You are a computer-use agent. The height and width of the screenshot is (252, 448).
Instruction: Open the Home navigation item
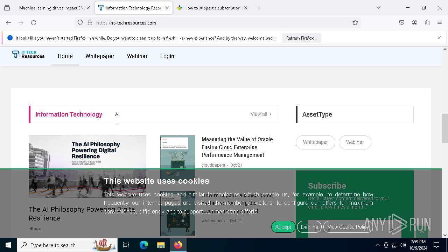[65, 56]
